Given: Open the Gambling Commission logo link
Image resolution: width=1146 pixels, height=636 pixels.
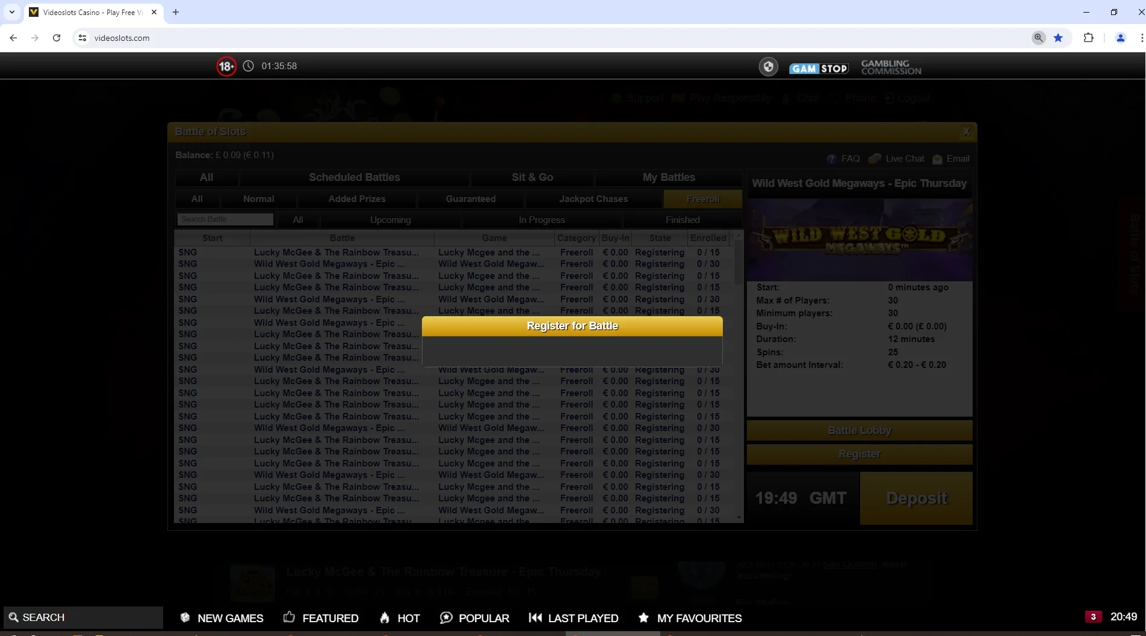Looking at the screenshot, I should [x=891, y=67].
